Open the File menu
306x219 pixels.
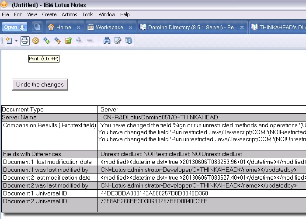click(x=5, y=14)
